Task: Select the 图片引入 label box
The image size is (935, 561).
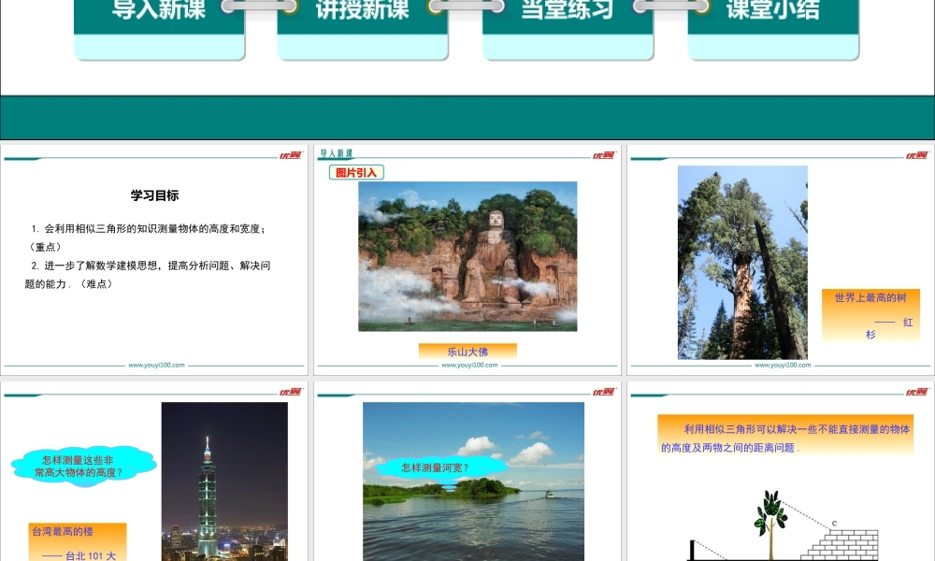Action: (x=359, y=172)
